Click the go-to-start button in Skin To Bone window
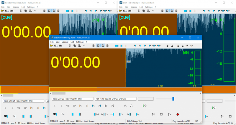The height and width of the screenshot is (125, 236). 222,116
